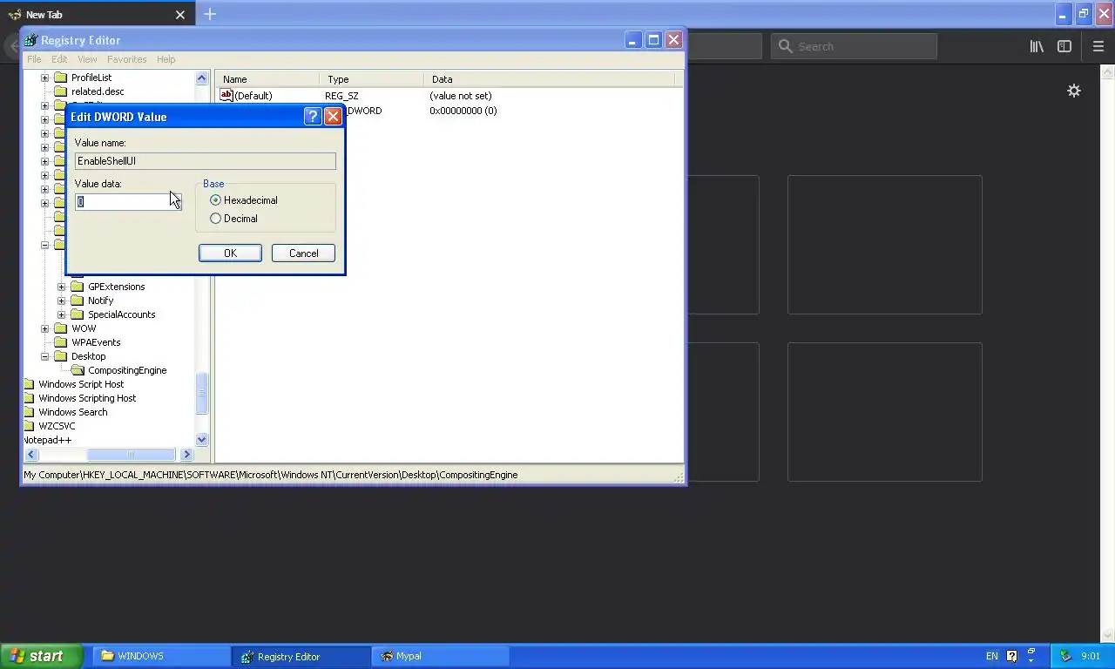Click the tray help question icon
The height and width of the screenshot is (669, 1115).
pyautogui.click(x=1011, y=656)
